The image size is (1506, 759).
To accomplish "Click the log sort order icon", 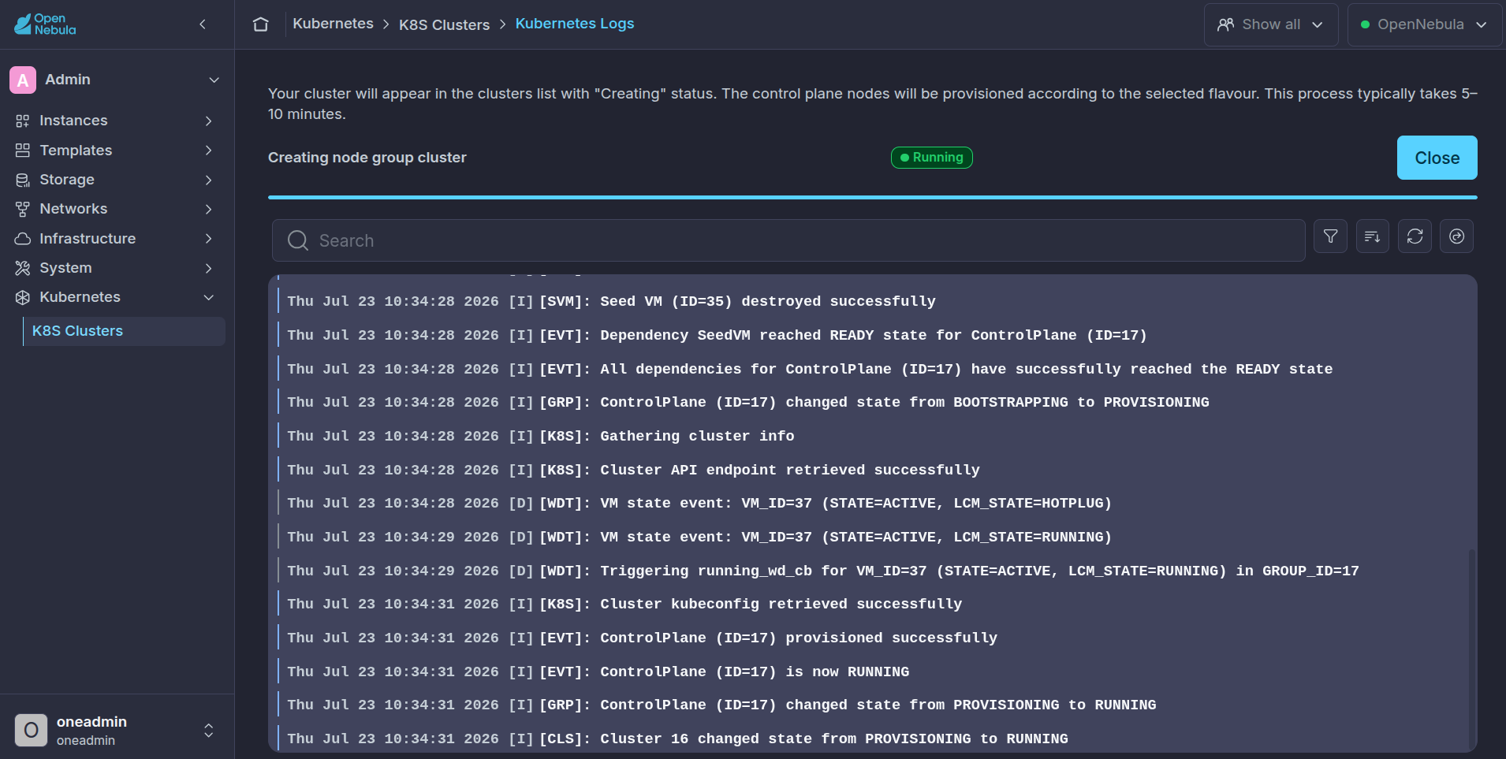I will tap(1373, 236).
